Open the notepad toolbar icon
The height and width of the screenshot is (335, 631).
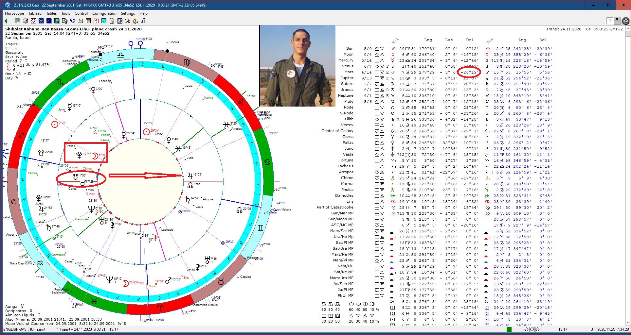112,21
